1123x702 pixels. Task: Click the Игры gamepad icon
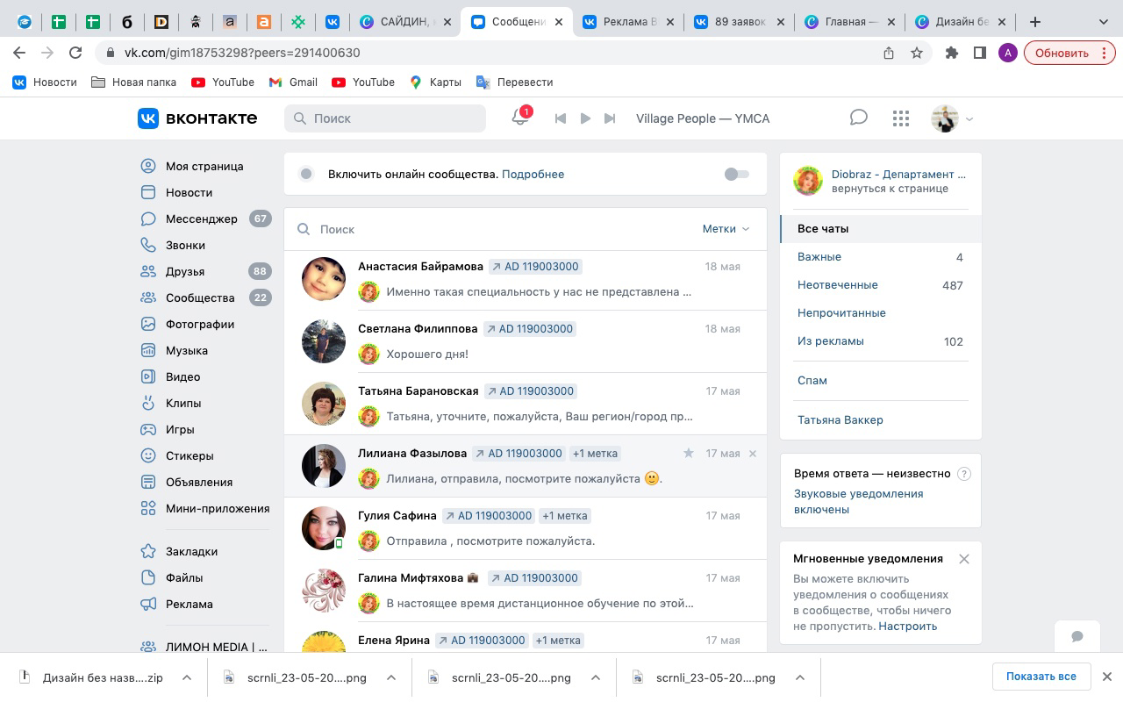coord(148,429)
